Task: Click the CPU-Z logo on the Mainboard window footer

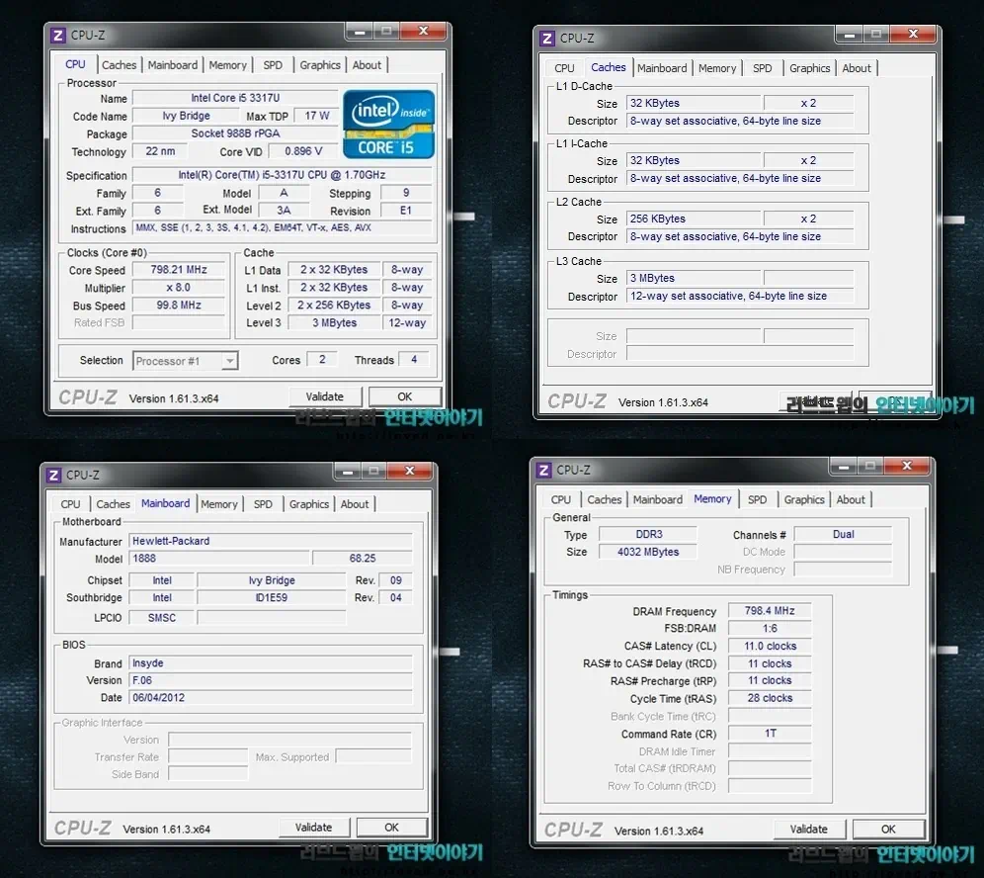Action: pos(83,828)
